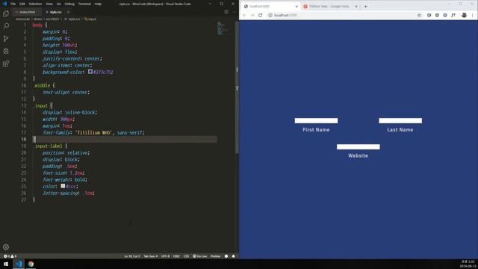Open the View menu

(x=49, y=4)
